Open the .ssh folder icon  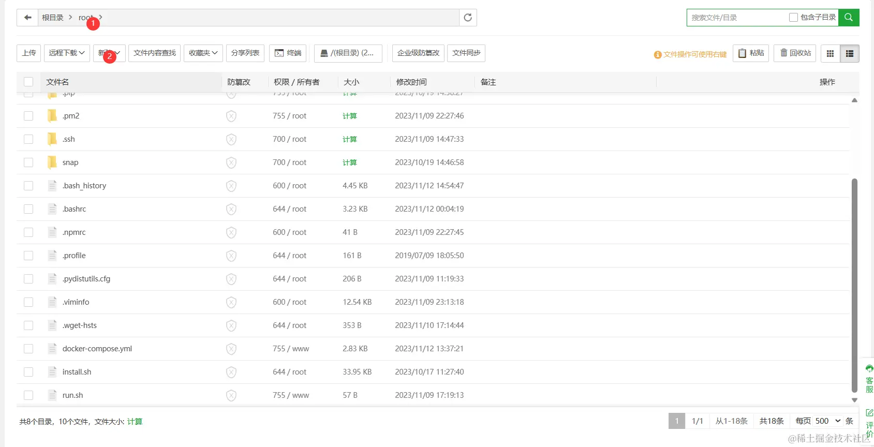[x=52, y=139]
